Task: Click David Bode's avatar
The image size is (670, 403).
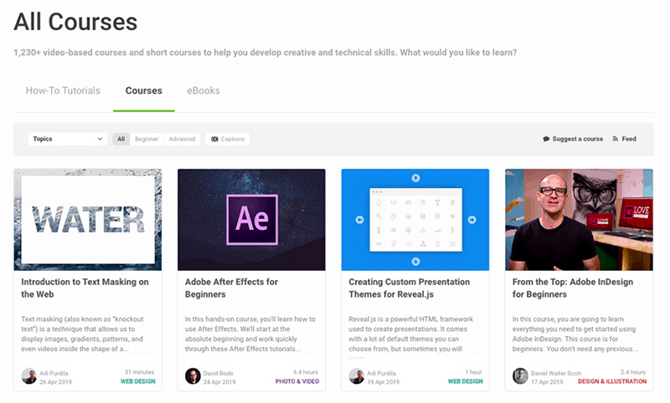Action: 193,376
